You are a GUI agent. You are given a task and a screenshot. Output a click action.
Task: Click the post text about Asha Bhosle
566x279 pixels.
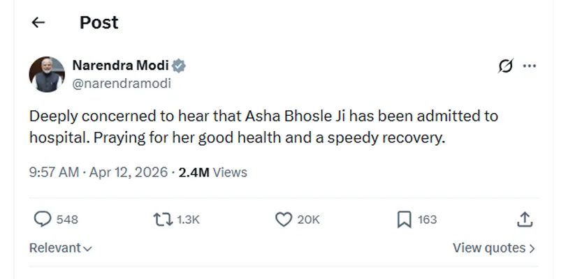263,127
